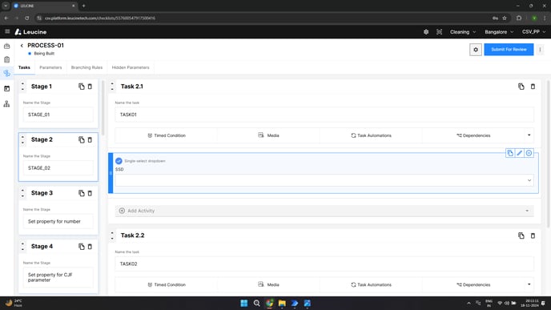
Task: Open Add Activity dropdown caret
Action: [x=527, y=211]
